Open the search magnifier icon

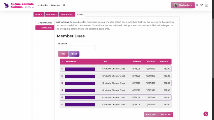[x=64, y=5]
